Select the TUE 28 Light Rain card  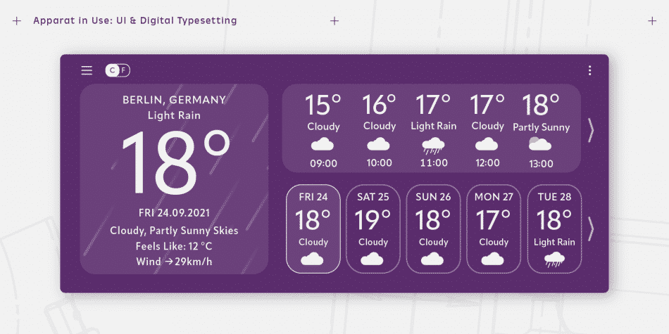click(554, 229)
